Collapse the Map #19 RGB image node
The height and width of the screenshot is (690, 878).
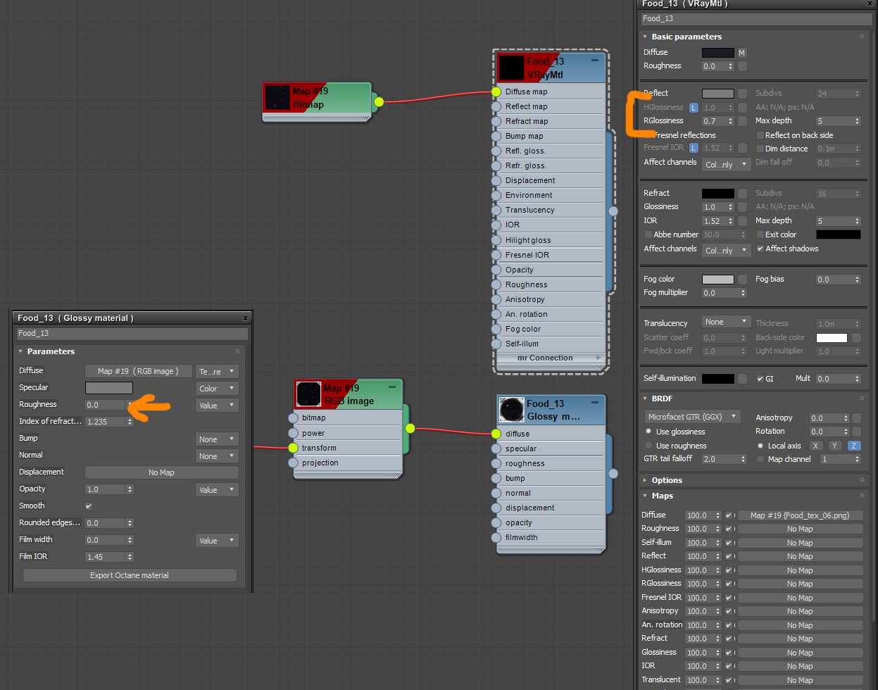pyautogui.click(x=392, y=387)
